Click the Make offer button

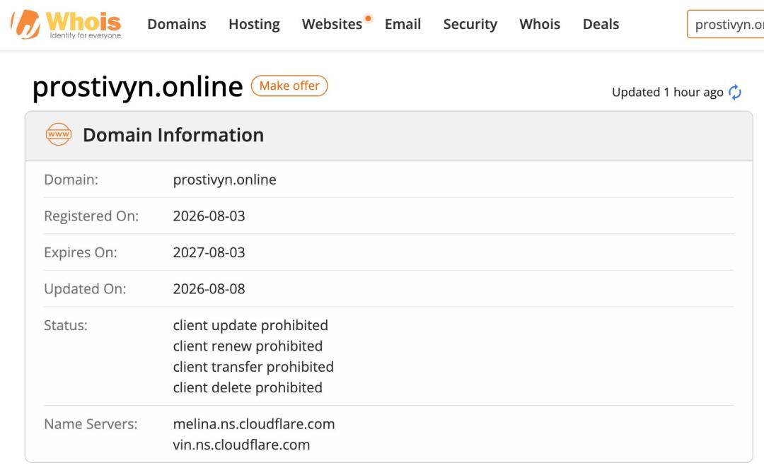289,86
